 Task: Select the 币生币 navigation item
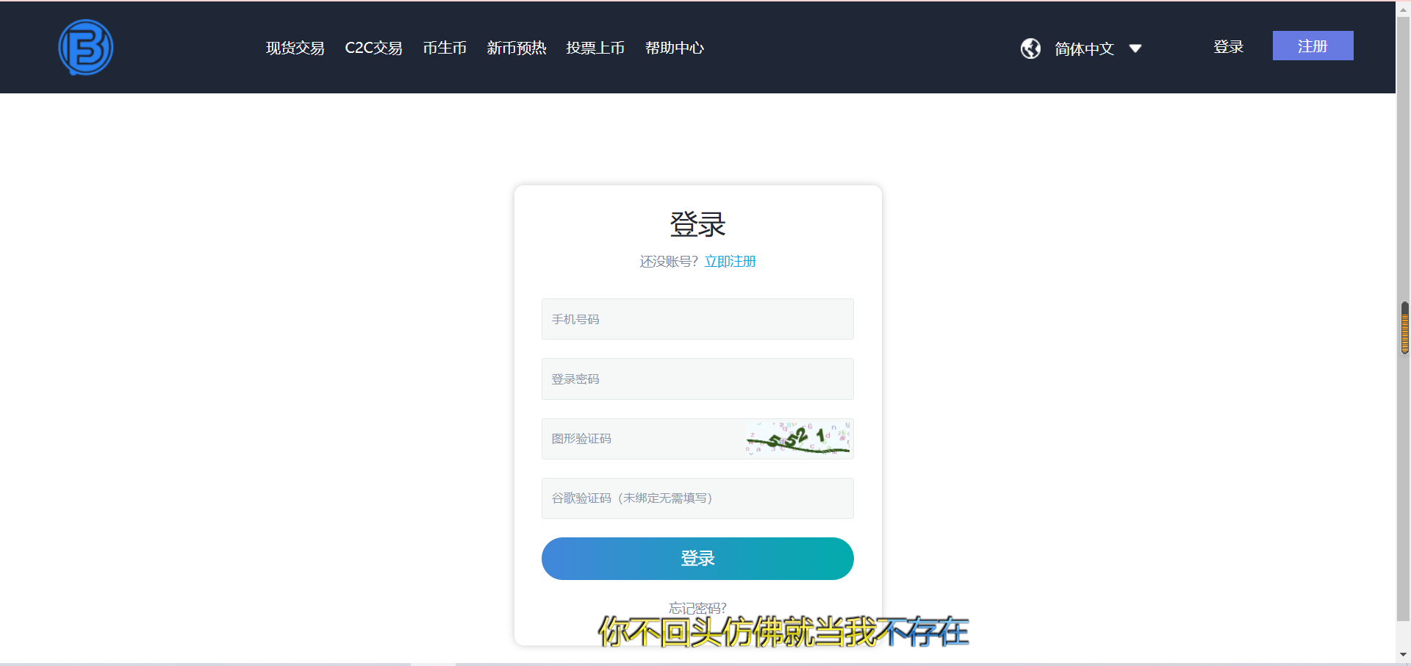point(445,48)
